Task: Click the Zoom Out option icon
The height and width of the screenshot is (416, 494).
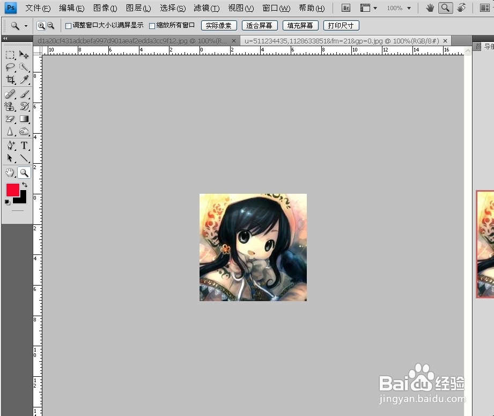Action: point(51,26)
